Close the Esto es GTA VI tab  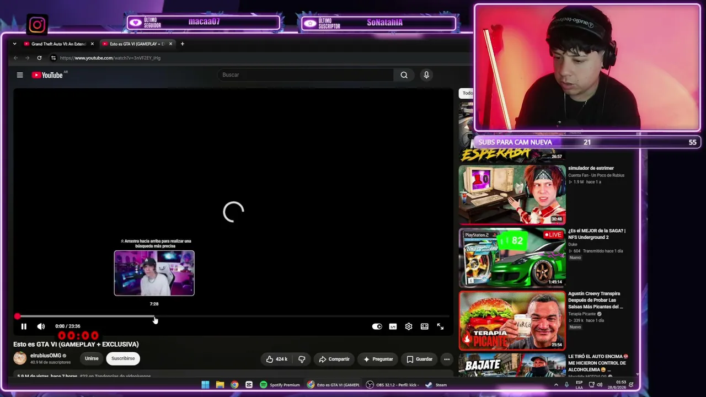coord(170,44)
